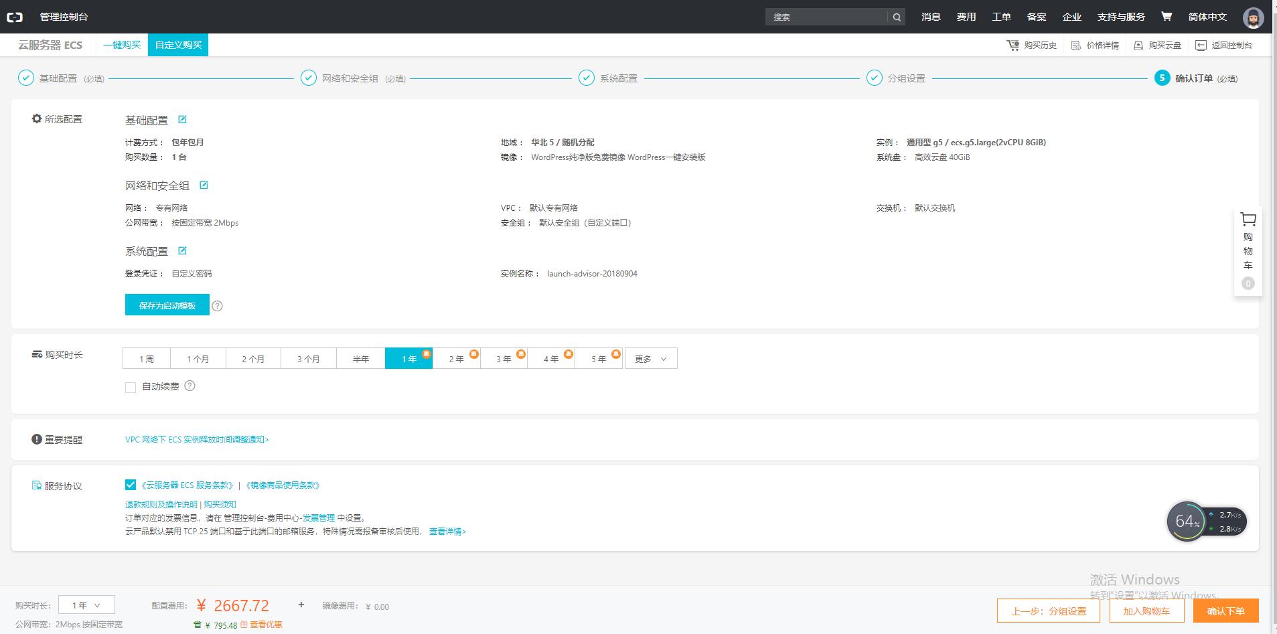Image resolution: width=1277 pixels, height=634 pixels.
Task: Select 5年 purchase duration
Action: coord(599,359)
